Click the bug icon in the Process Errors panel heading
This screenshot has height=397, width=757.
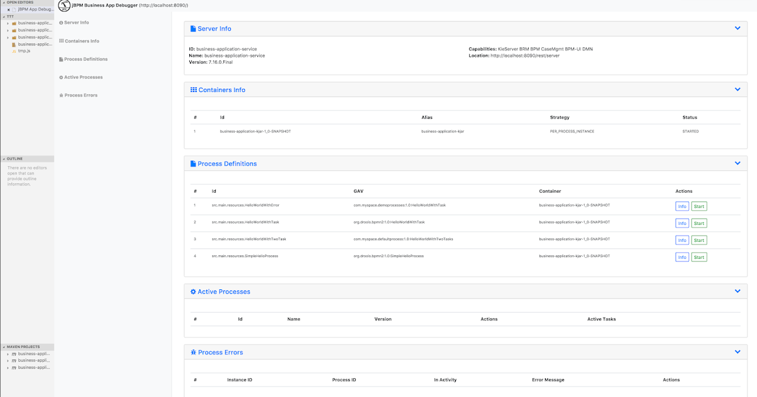coord(194,352)
